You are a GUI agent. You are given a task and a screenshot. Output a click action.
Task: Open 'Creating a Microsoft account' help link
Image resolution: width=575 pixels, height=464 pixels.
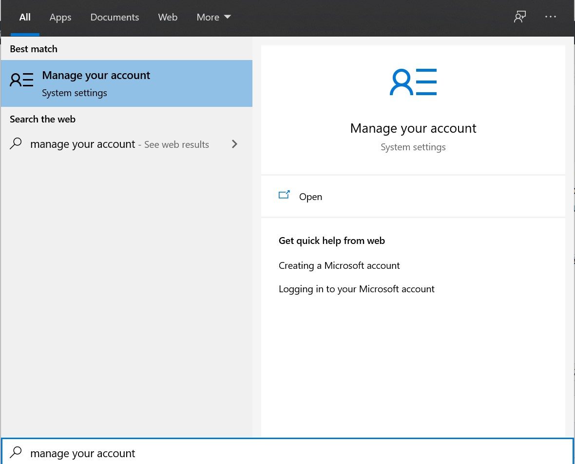coord(339,265)
